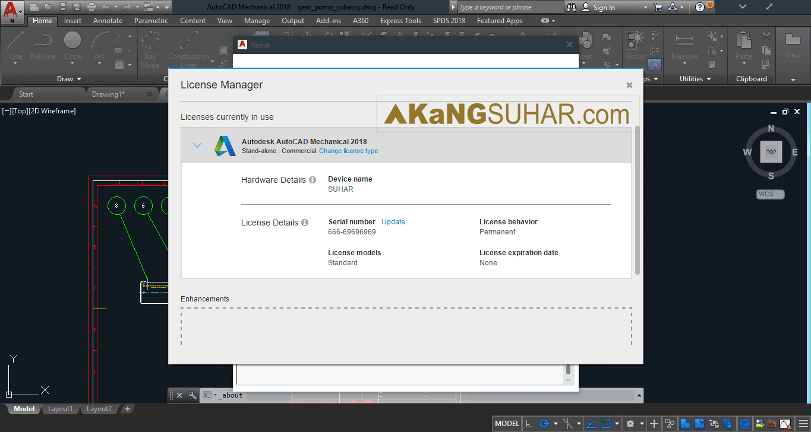The height and width of the screenshot is (432, 811).
Task: Switch to the Start file tab
Action: click(26, 94)
